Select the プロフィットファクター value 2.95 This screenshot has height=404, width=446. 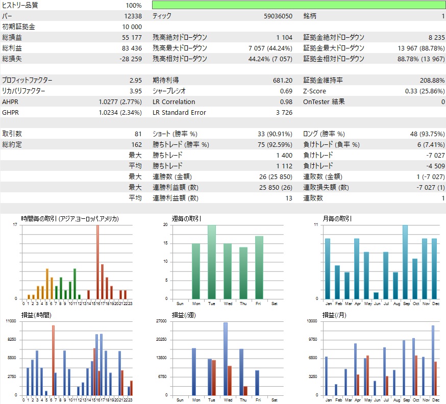click(136, 80)
